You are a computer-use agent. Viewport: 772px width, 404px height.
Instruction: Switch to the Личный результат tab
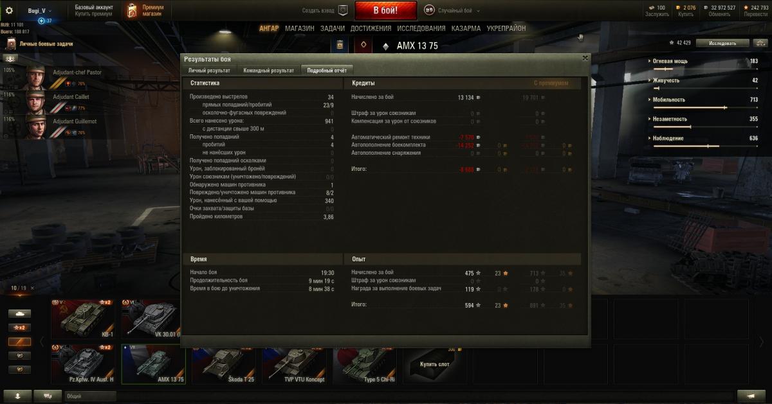point(209,70)
